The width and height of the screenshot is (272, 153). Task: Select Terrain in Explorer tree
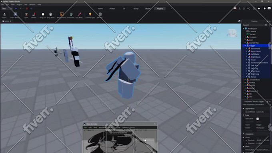(x=252, y=34)
